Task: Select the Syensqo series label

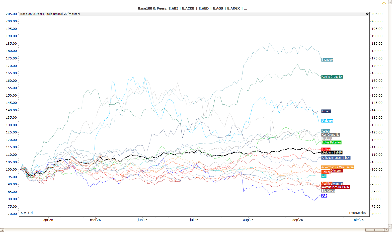Action: point(327,60)
